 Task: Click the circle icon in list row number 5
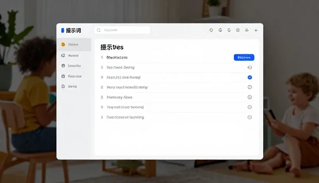click(250, 87)
